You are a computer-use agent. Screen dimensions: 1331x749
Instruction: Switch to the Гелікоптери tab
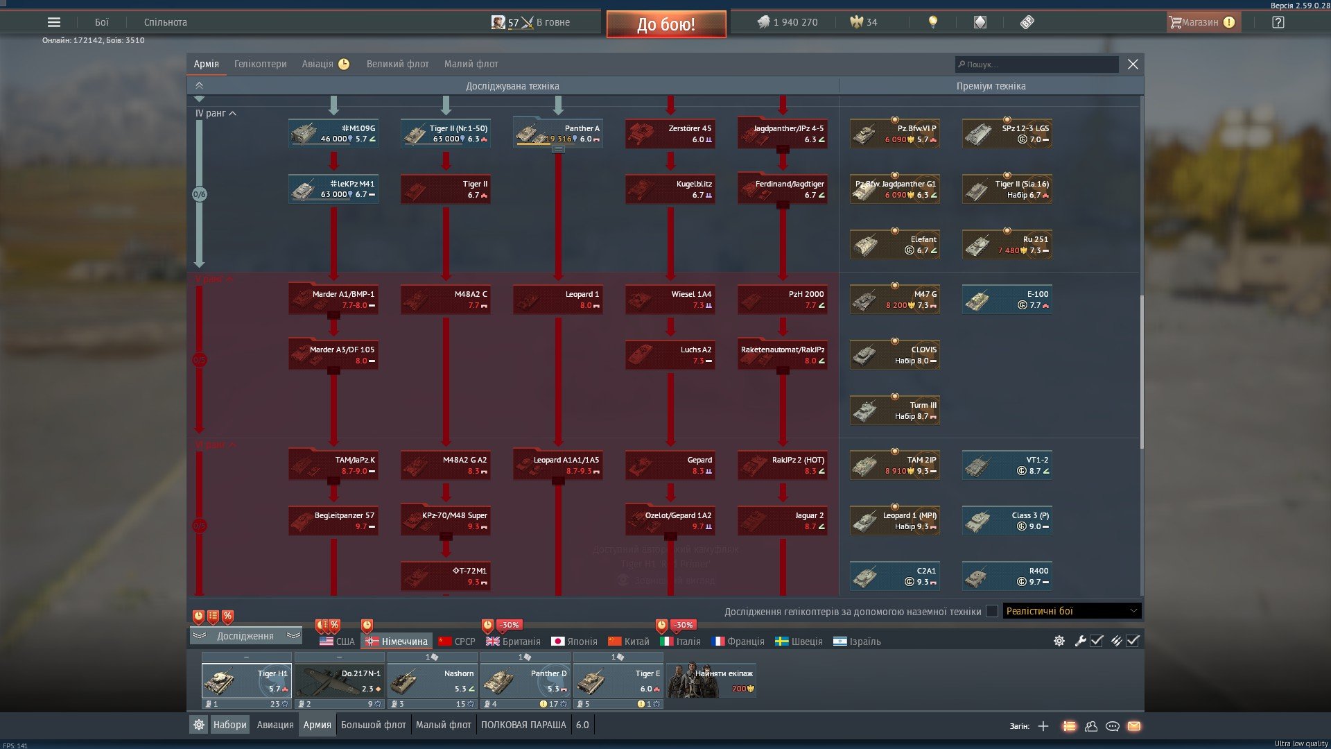[260, 64]
